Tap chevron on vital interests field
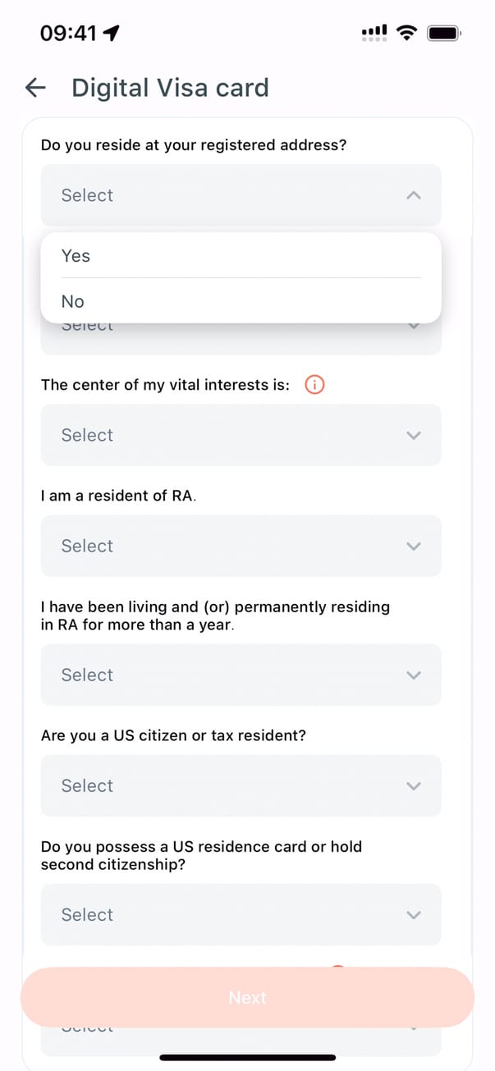 click(x=414, y=435)
